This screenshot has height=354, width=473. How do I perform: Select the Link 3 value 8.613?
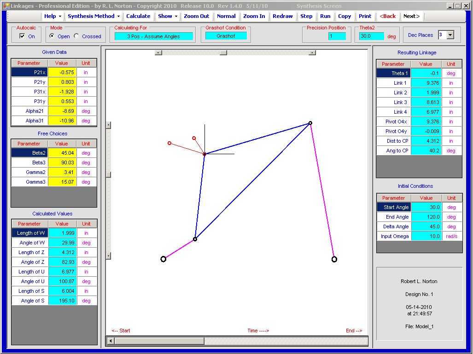coord(426,102)
